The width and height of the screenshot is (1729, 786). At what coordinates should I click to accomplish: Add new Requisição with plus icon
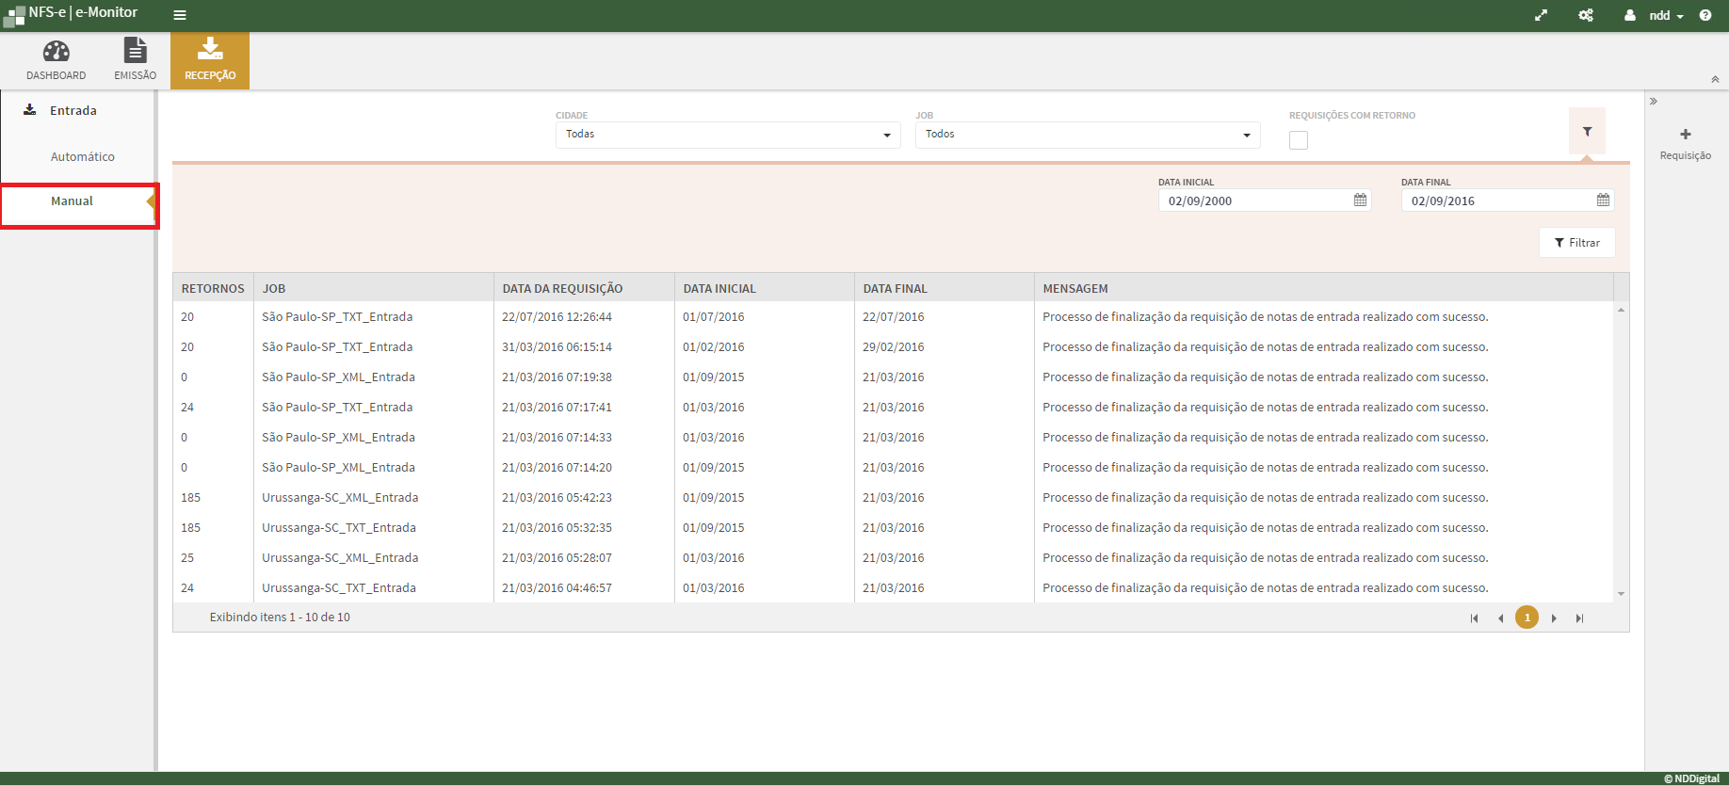point(1685,135)
